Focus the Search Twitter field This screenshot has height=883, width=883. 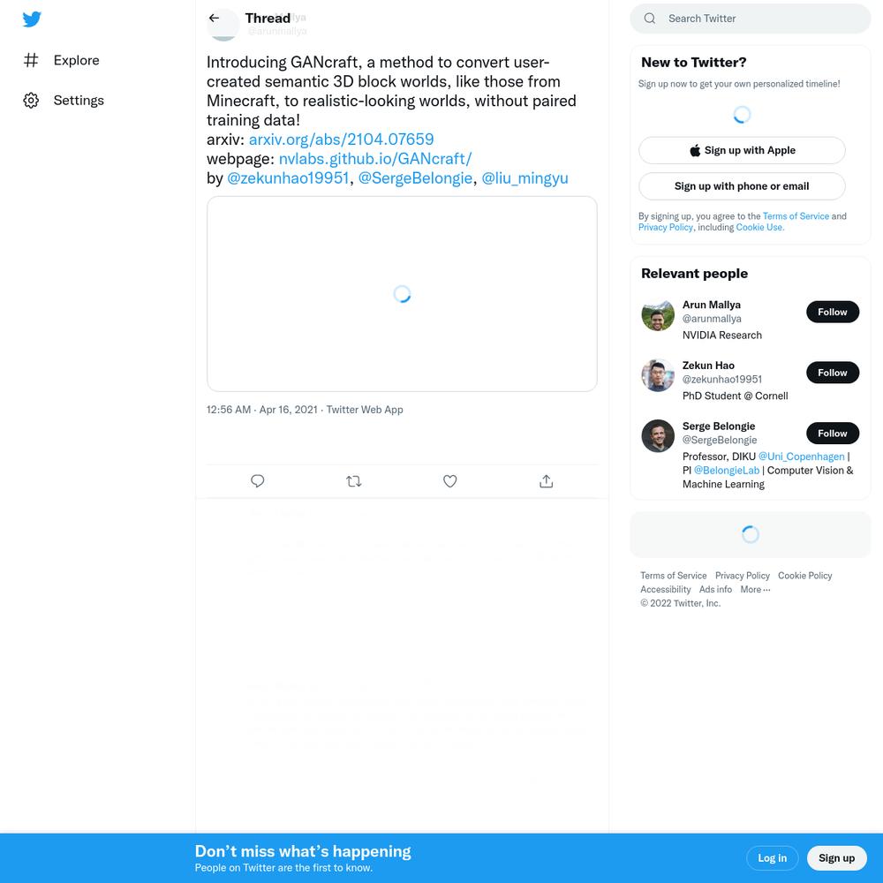click(x=750, y=19)
